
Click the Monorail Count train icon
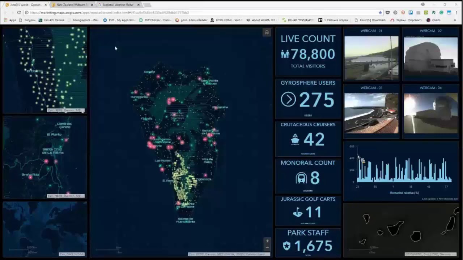pos(301,178)
